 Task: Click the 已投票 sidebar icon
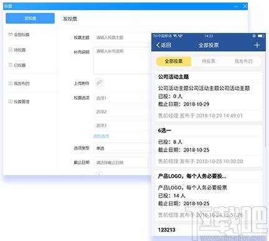[x=10, y=65]
